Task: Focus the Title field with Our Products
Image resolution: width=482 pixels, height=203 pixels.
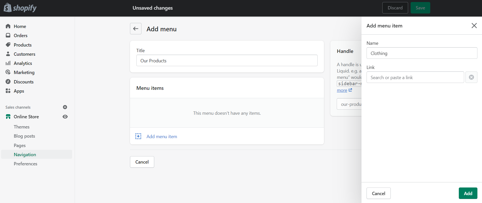Action: pyautogui.click(x=227, y=61)
